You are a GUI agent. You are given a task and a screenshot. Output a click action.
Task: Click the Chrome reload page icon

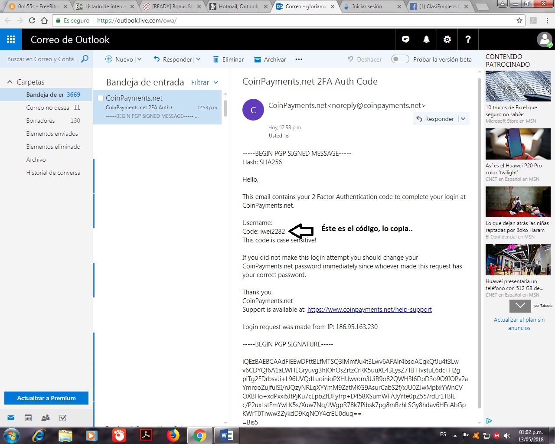click(32, 20)
